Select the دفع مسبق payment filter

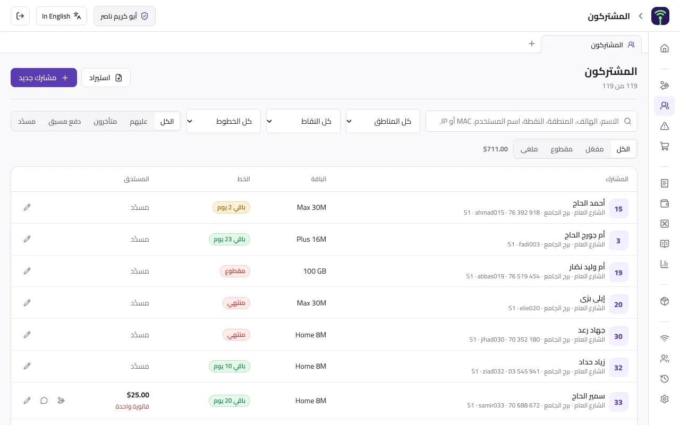point(64,121)
